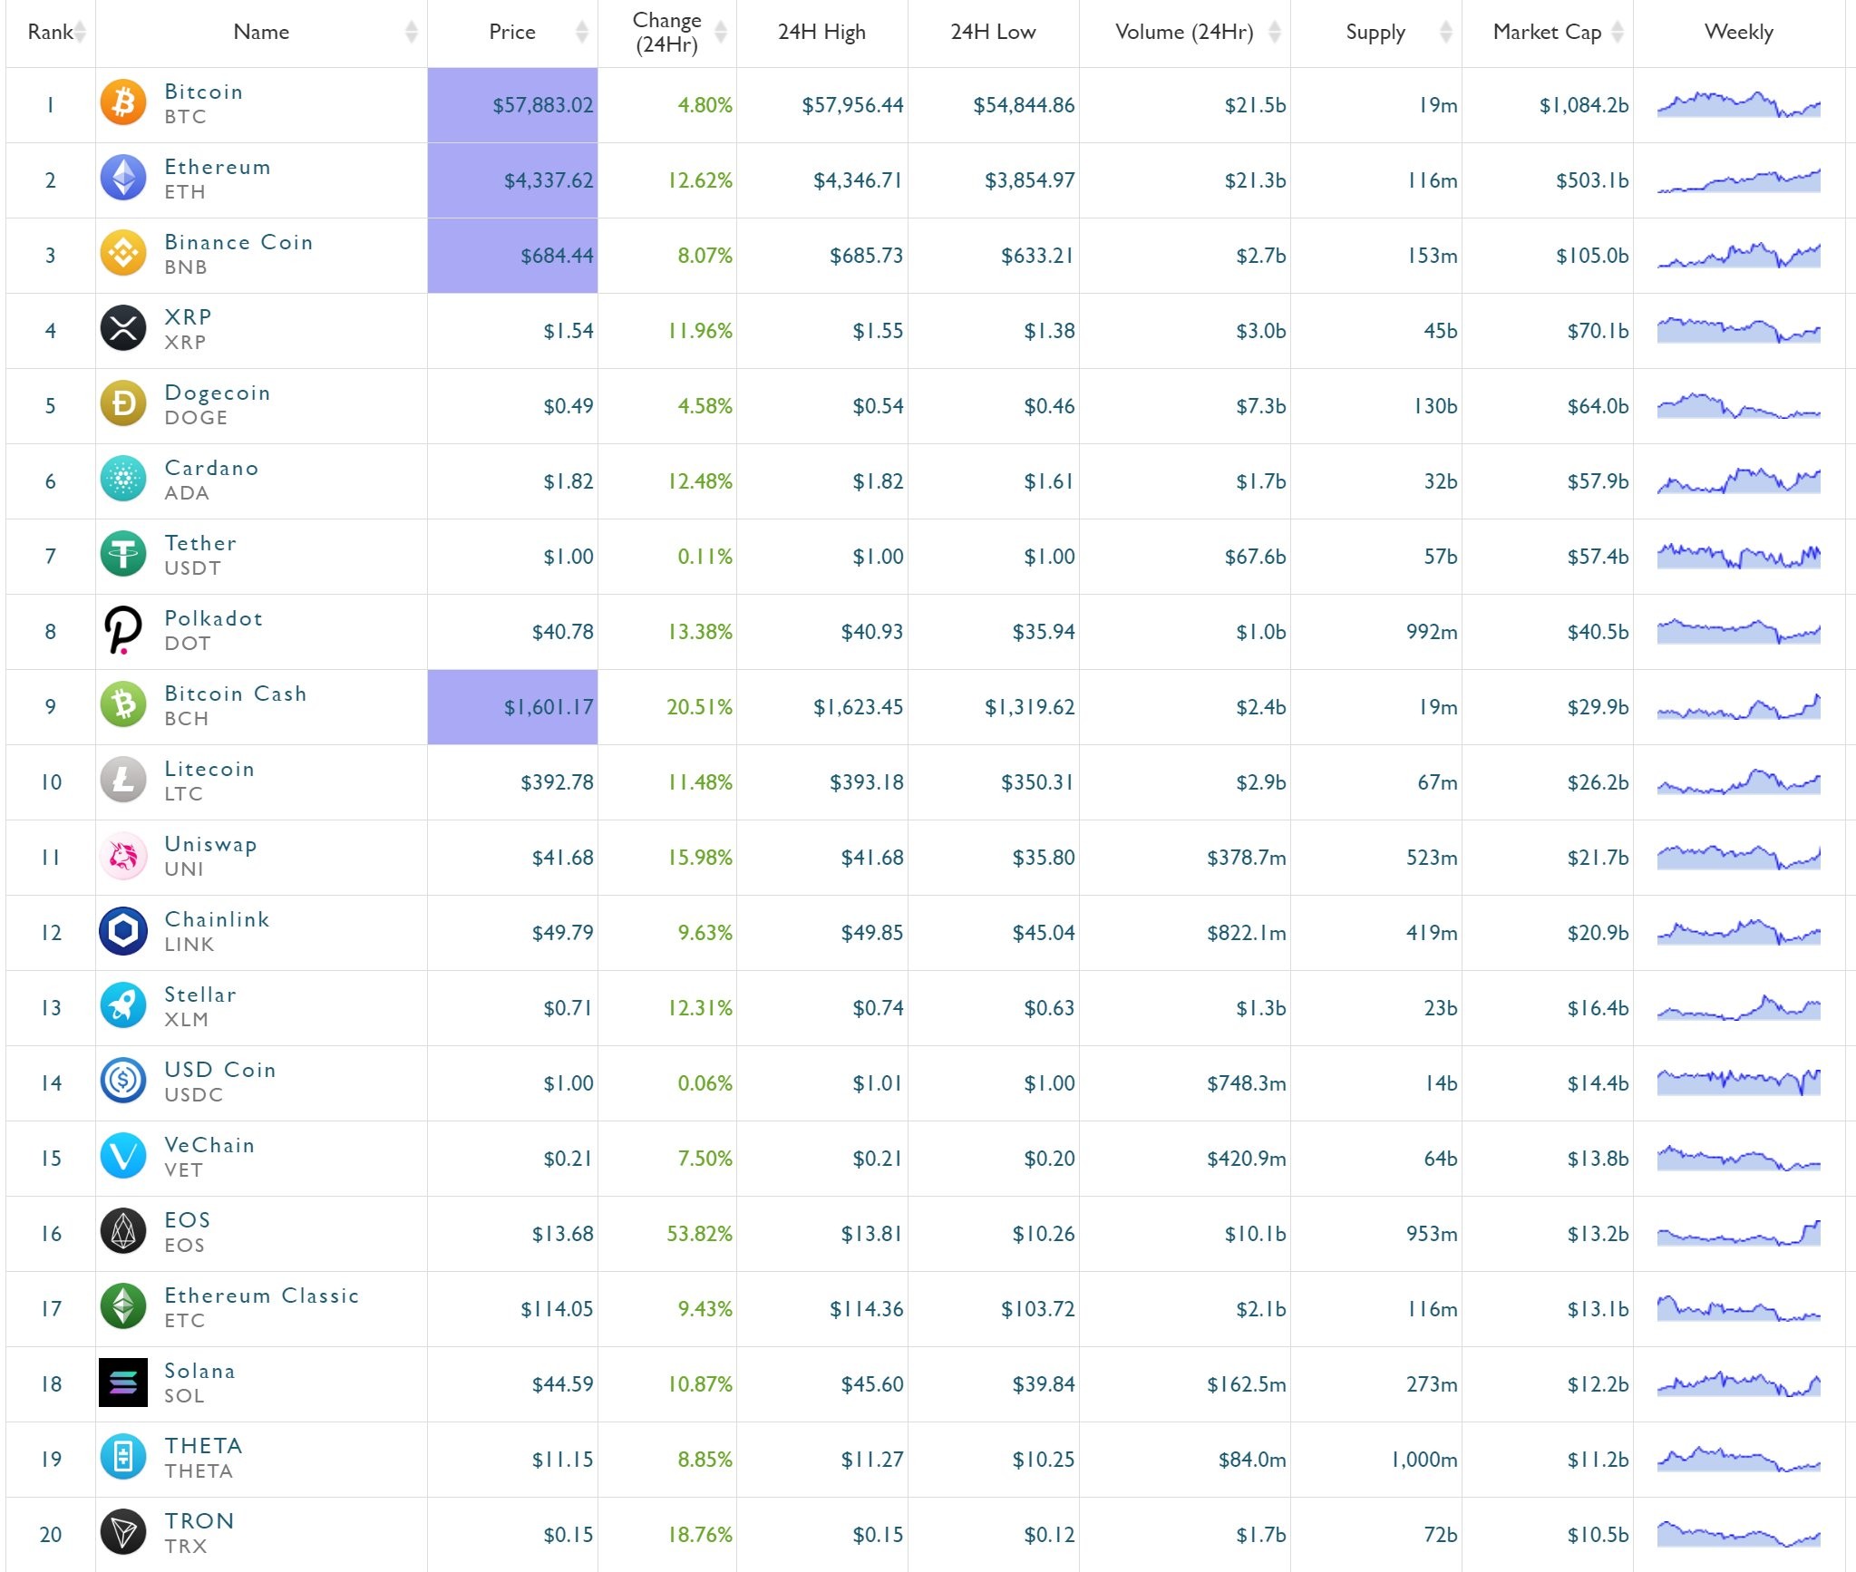Click the Ethereum diamond logo icon
This screenshot has width=1856, height=1572.
[123, 178]
